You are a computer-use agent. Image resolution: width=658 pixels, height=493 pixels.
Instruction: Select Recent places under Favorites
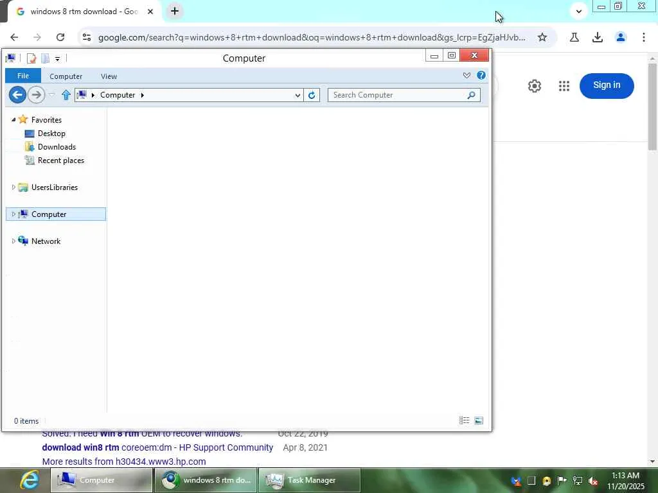[61, 160]
